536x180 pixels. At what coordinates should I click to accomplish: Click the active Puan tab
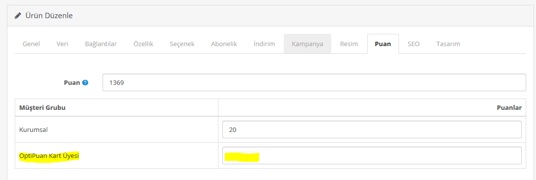point(383,44)
